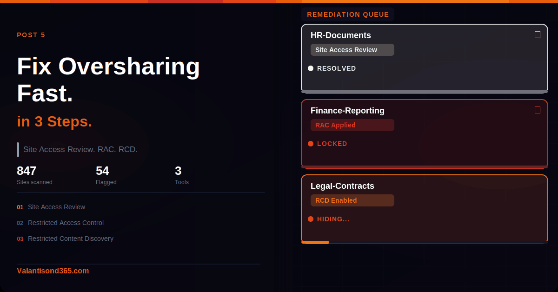Click the RCD Enabled badge
The height and width of the screenshot is (292, 558).
[352, 200]
